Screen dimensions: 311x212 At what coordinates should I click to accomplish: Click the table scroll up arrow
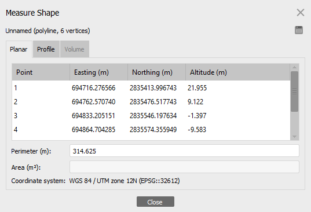click(295, 67)
